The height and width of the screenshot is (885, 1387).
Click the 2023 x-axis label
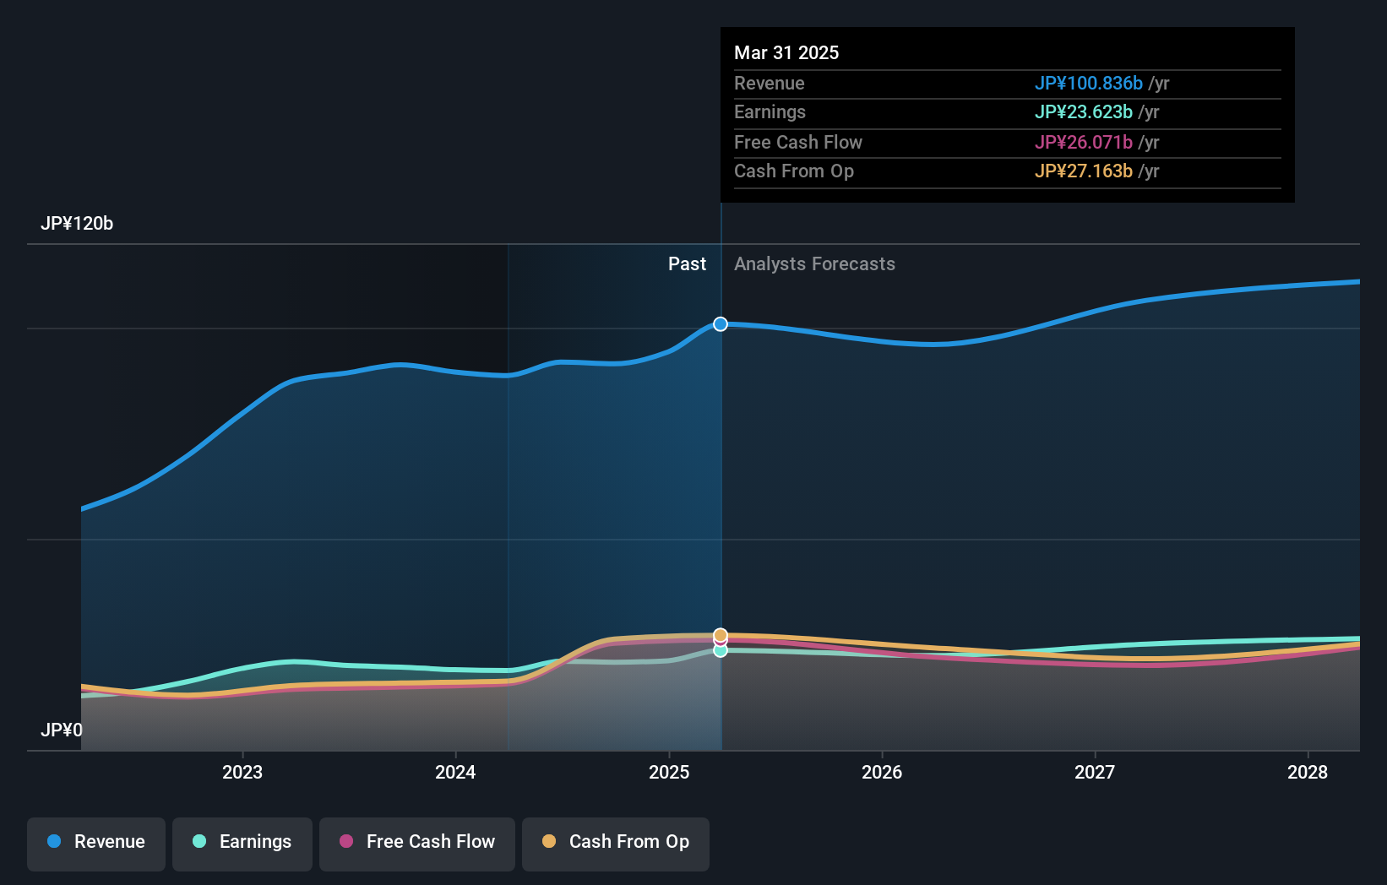[x=242, y=772]
